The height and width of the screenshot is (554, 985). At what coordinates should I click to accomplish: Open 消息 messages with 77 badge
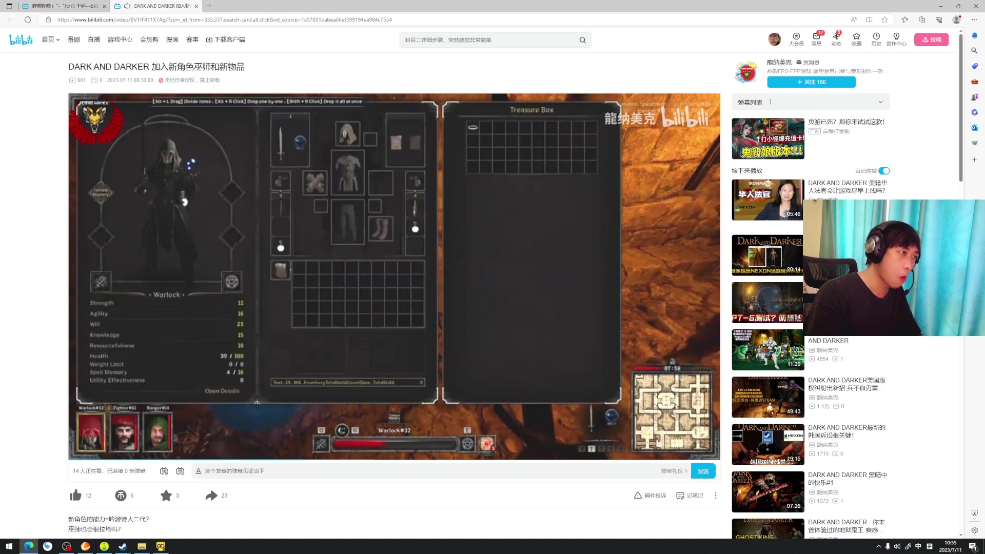click(816, 39)
